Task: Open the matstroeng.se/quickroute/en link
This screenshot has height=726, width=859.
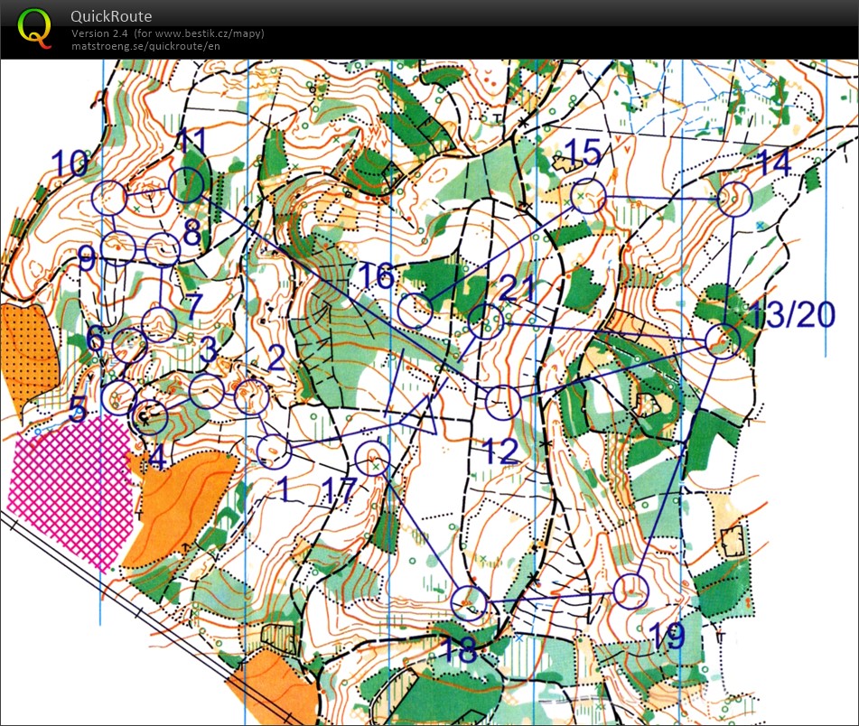Action: click(145, 46)
